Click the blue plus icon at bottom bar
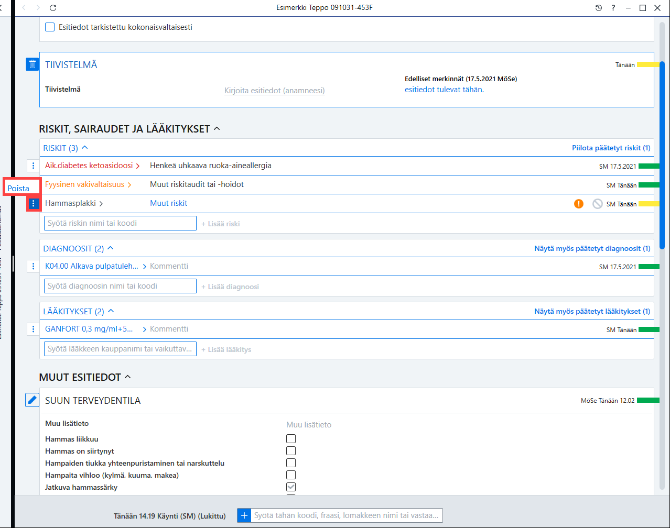The width and height of the screenshot is (670, 528). tap(244, 515)
